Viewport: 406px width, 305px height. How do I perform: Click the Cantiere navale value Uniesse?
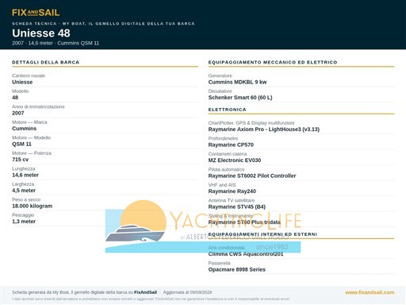coord(22,82)
